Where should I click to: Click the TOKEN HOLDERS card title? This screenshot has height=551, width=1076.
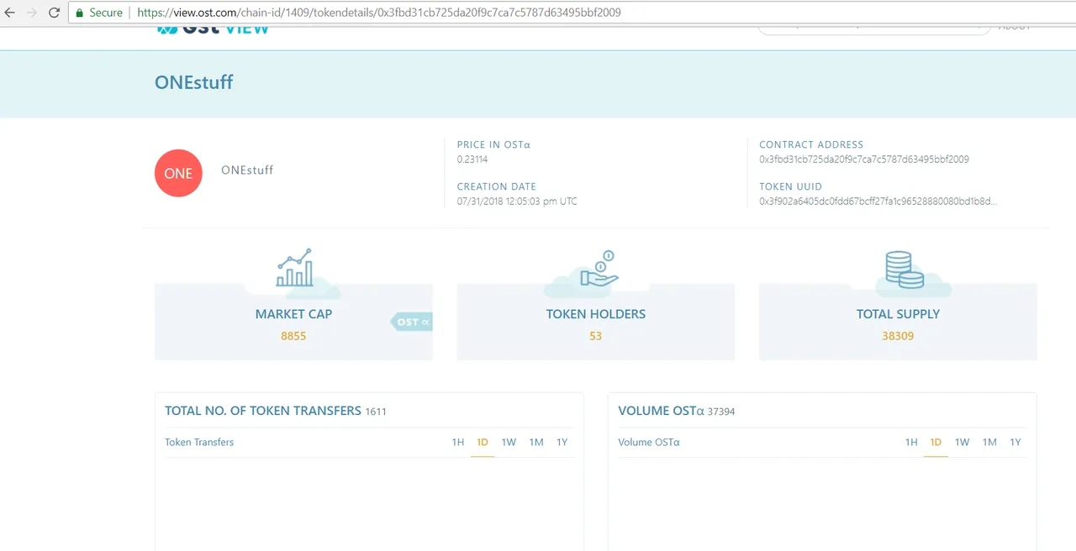pyautogui.click(x=596, y=314)
